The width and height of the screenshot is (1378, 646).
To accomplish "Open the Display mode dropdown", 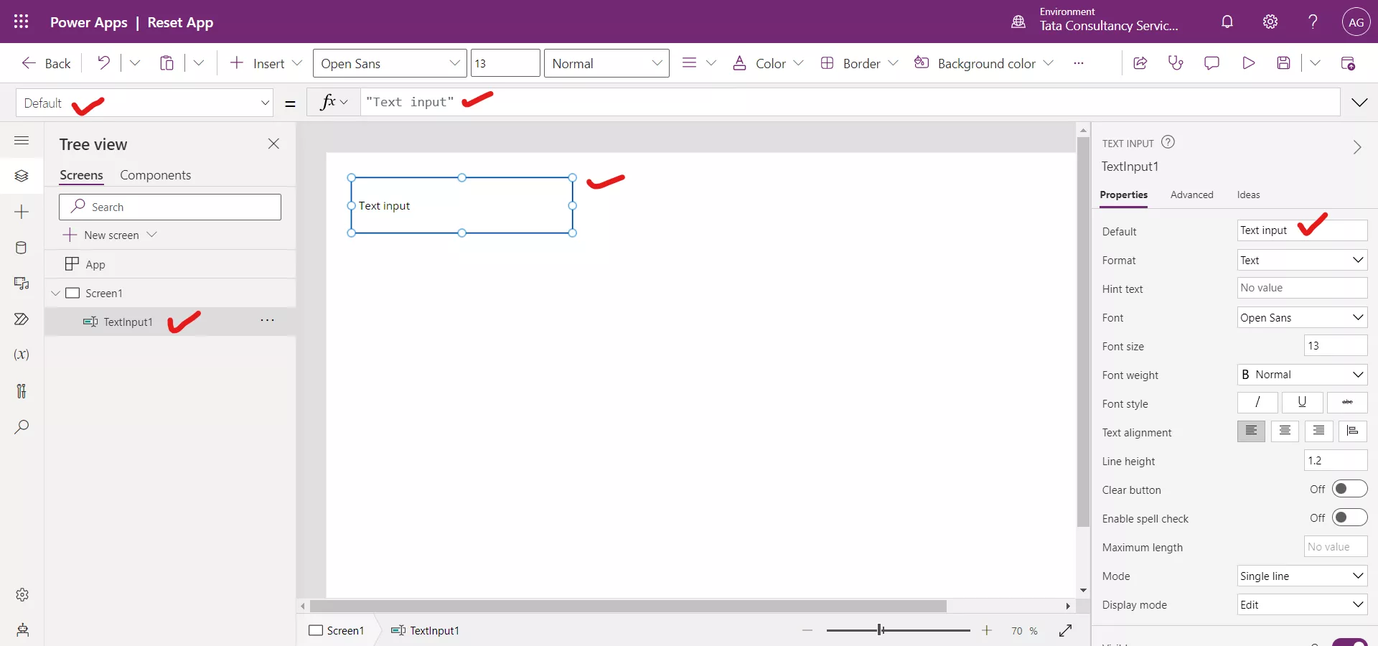I will tap(1301, 604).
